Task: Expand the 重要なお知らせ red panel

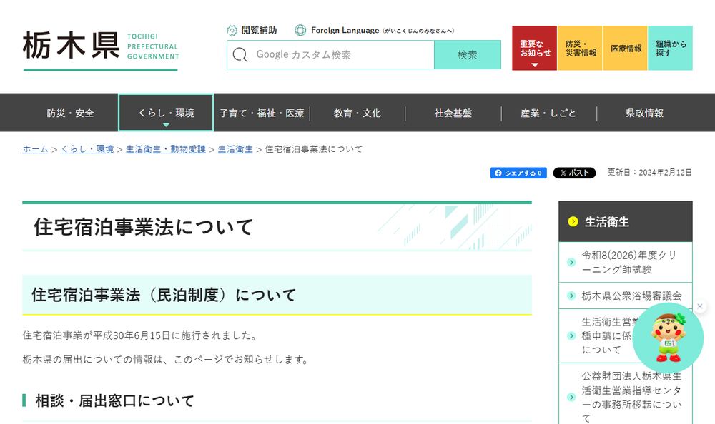Action: [x=534, y=49]
